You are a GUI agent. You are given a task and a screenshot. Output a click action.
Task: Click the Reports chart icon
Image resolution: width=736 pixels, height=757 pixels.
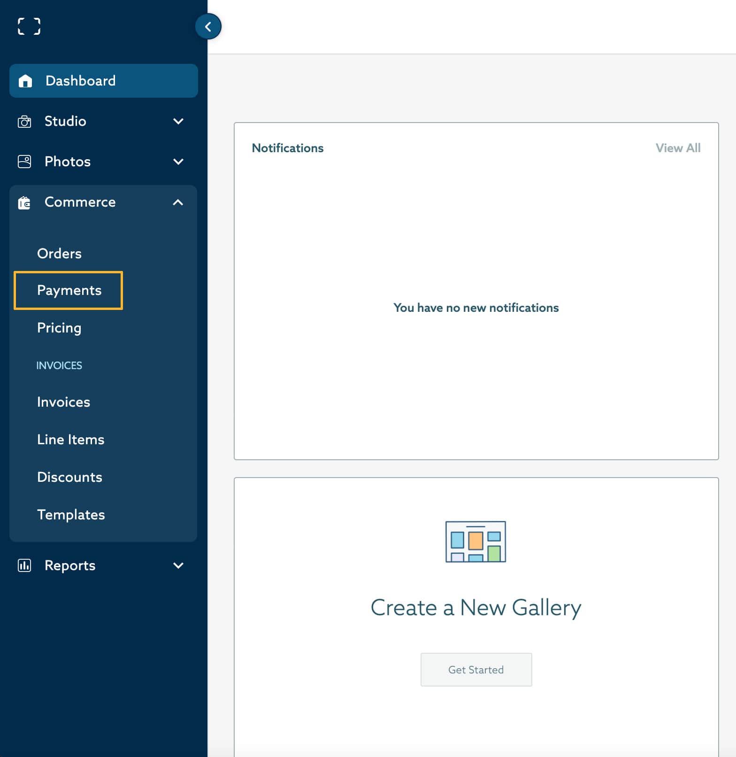24,565
